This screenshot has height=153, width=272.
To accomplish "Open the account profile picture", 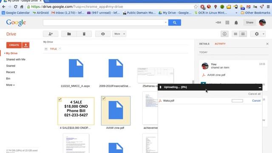I will pos(262,23).
